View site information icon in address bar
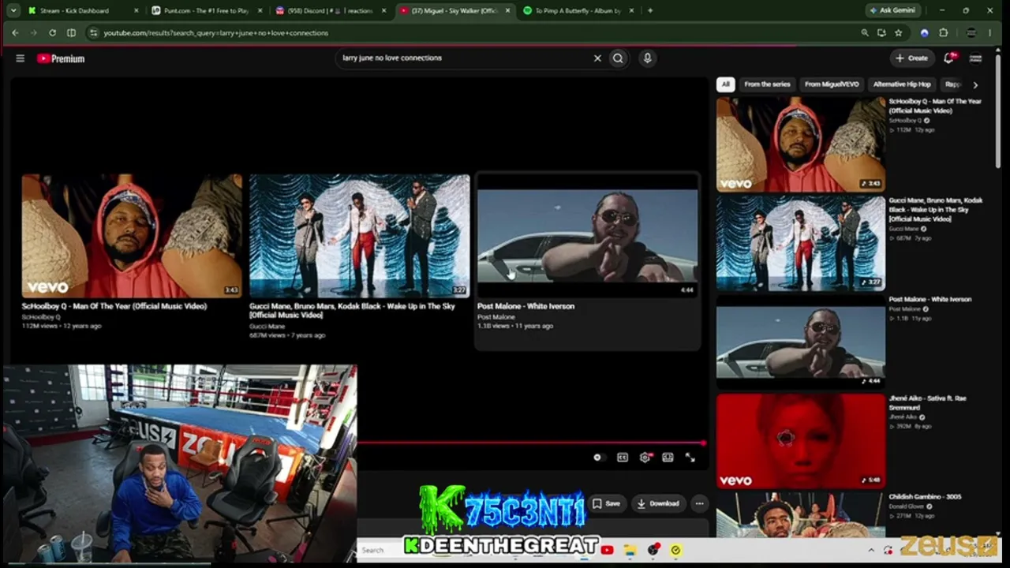This screenshot has height=568, width=1010. [x=93, y=33]
